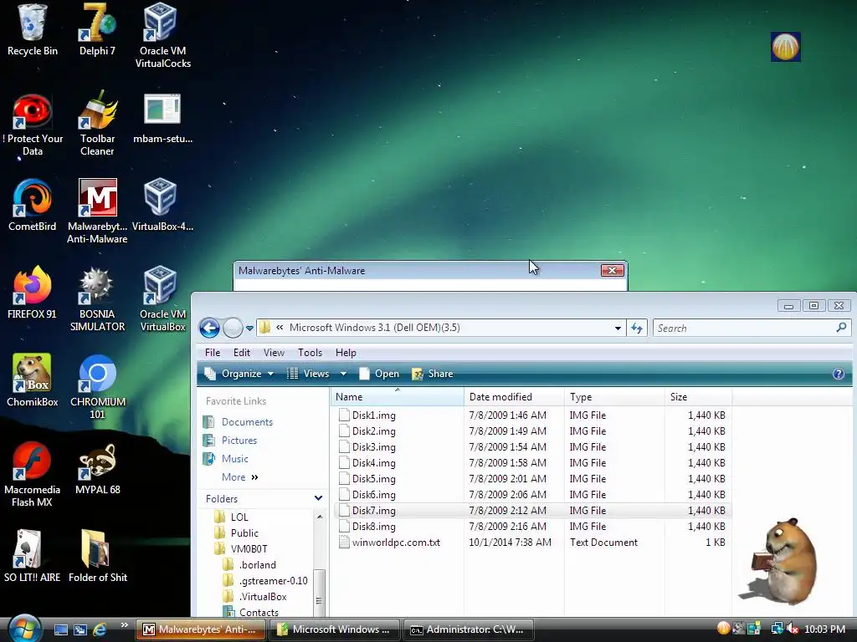
Task: Click the Explorer Back navigation arrow
Action: point(209,328)
